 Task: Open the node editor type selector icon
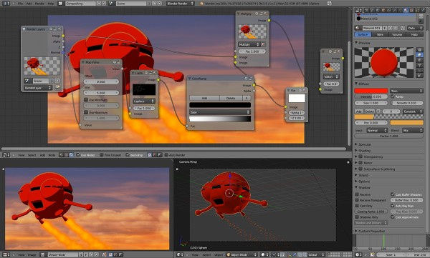6,155
